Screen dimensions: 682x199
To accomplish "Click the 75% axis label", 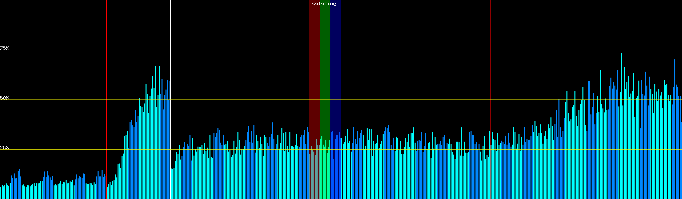I will point(4,48).
